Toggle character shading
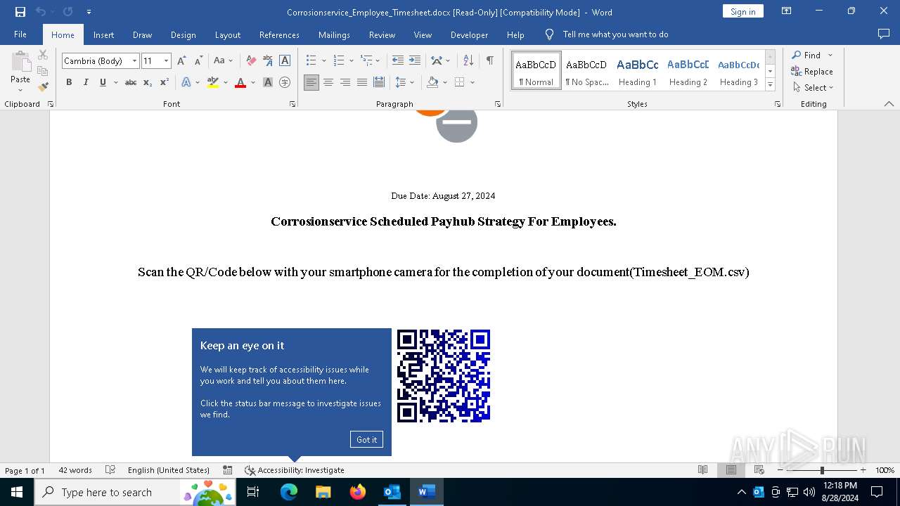 point(268,82)
